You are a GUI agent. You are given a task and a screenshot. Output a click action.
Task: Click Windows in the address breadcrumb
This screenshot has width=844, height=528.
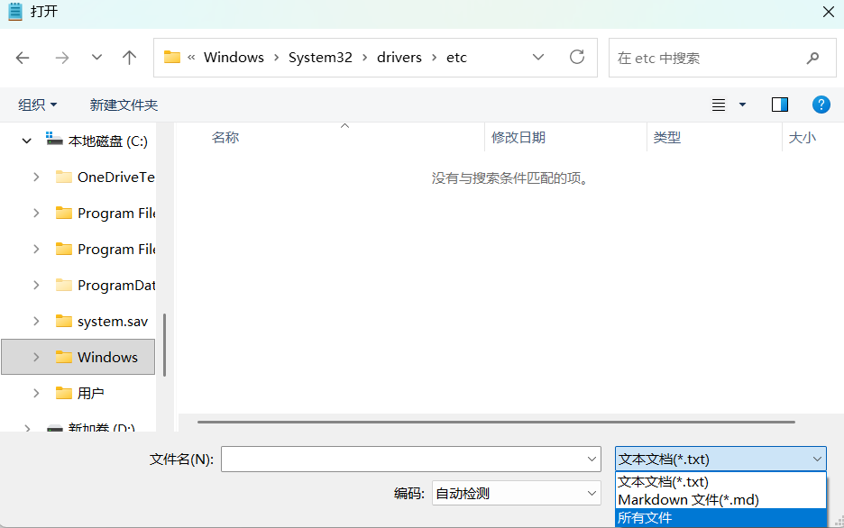click(x=234, y=57)
